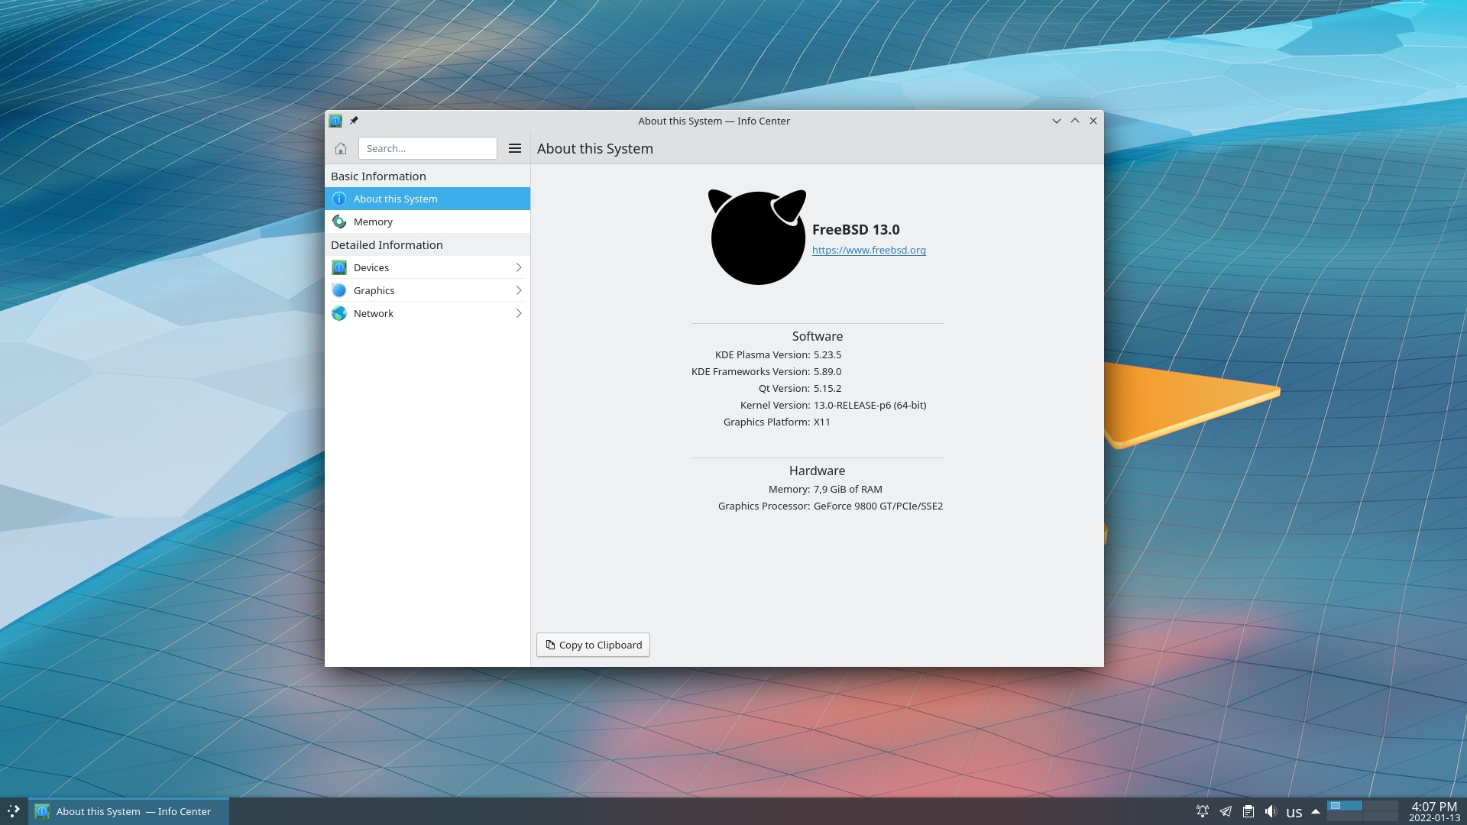Click Copy to Clipboard button
Screen dimensions: 1467x825
point(593,645)
